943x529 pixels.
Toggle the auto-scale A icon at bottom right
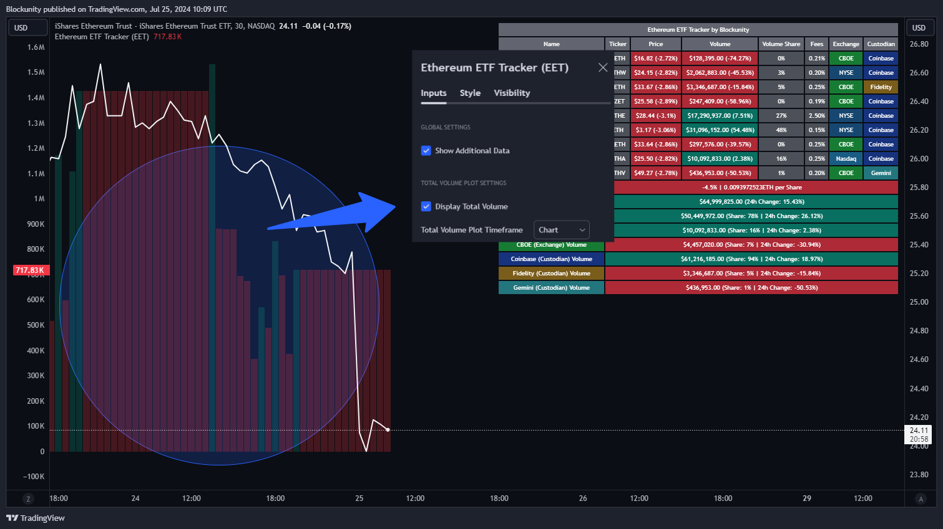tap(921, 498)
